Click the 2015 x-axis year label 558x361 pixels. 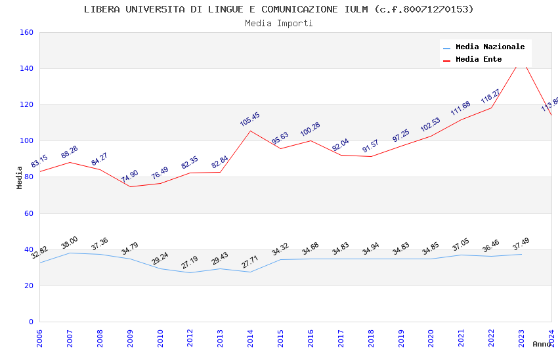pos(280,338)
